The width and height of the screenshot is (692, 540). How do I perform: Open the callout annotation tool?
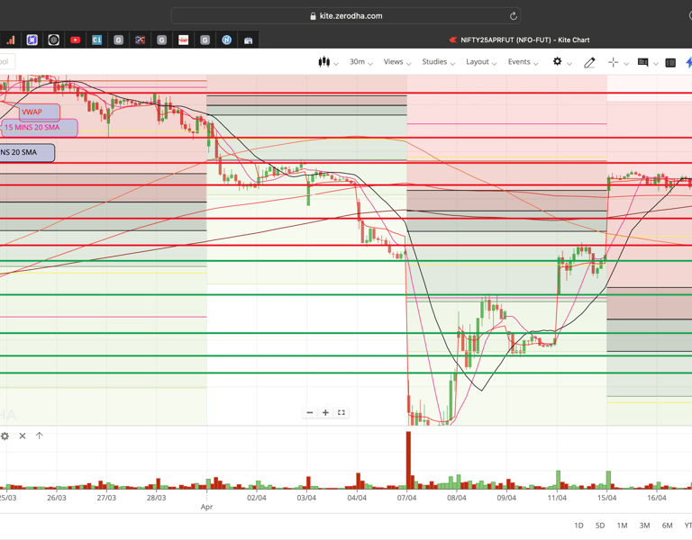pos(642,62)
